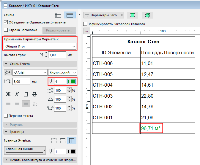Viewport: 200px width, 165px height.
Task: Expand the Рисунок section
Action: click(40, 125)
